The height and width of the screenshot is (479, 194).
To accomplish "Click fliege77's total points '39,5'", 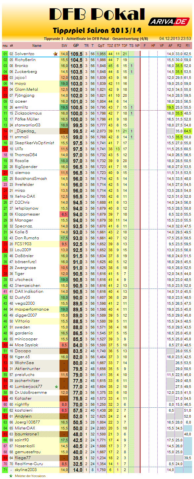I will pyautogui.click(x=77, y=458).
